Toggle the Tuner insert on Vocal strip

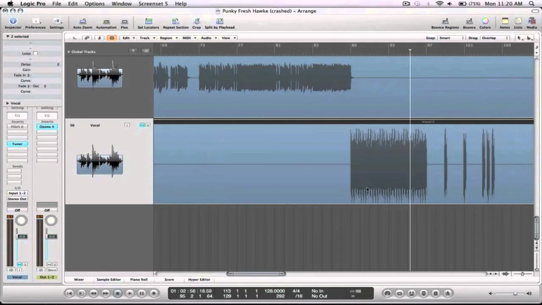17,144
